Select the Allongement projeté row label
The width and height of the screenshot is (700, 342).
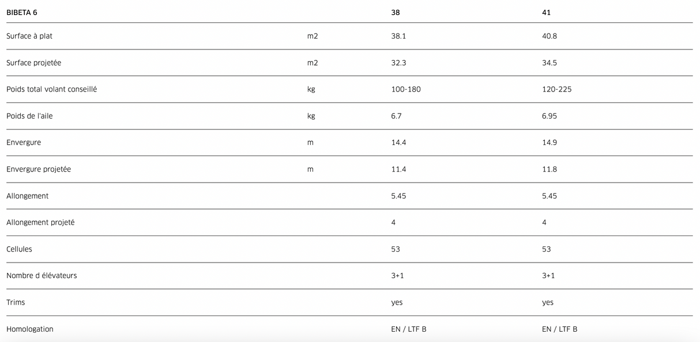click(40, 222)
